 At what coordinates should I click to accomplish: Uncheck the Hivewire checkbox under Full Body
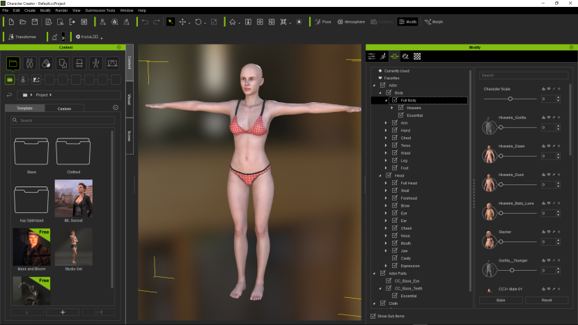(x=400, y=108)
